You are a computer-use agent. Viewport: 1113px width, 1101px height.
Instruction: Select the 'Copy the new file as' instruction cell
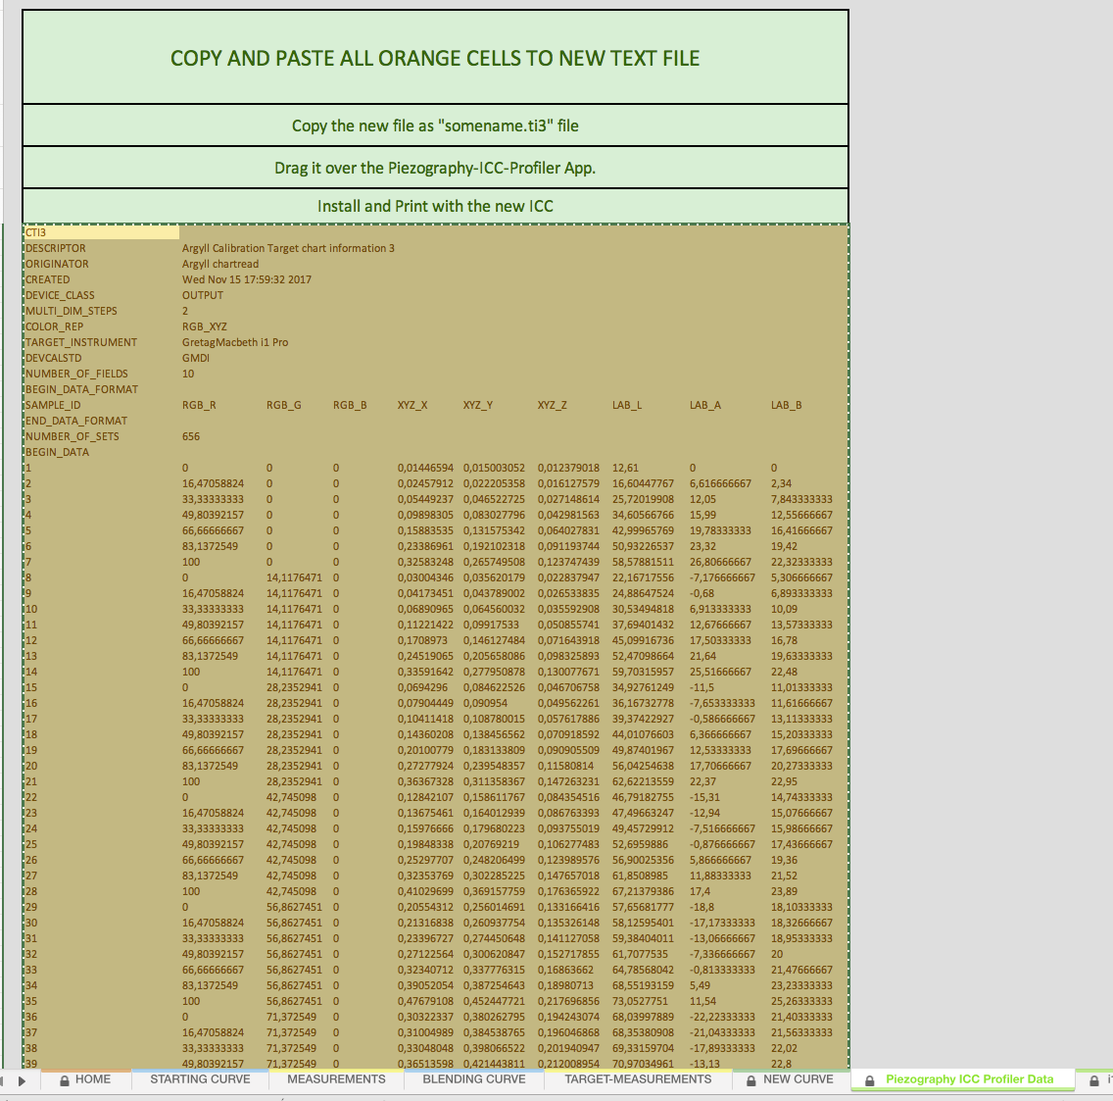[435, 125]
